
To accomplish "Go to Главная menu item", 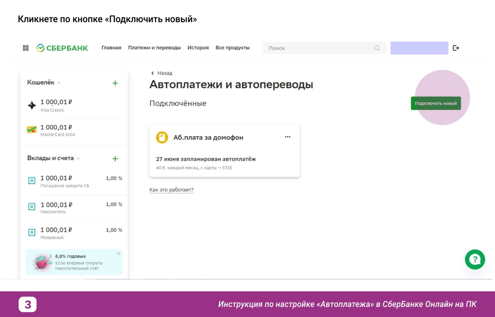I will pos(112,48).
